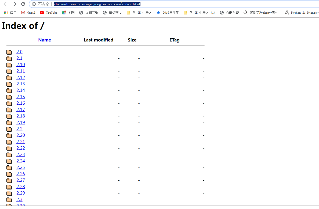
Task: Open the 2.14 directory link
Action: click(21, 90)
